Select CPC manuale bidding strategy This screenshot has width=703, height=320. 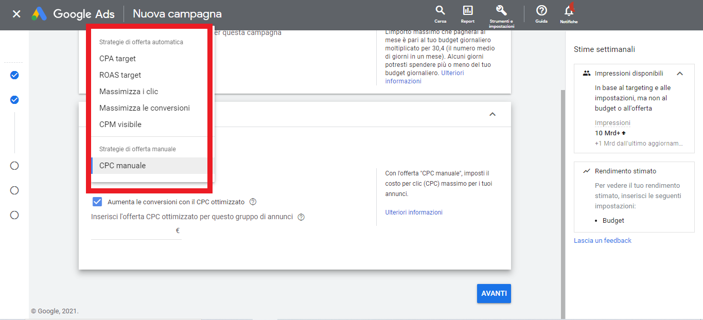coord(122,166)
